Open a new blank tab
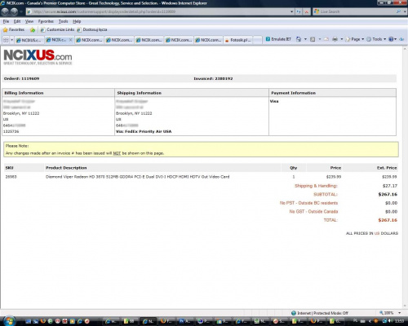Screen dimensions: 408x326 (258, 40)
